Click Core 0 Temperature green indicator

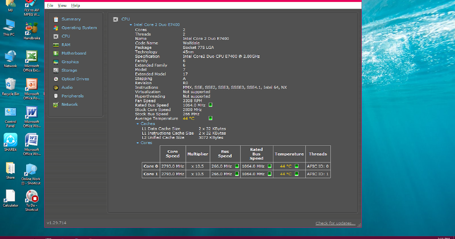pos(297,166)
